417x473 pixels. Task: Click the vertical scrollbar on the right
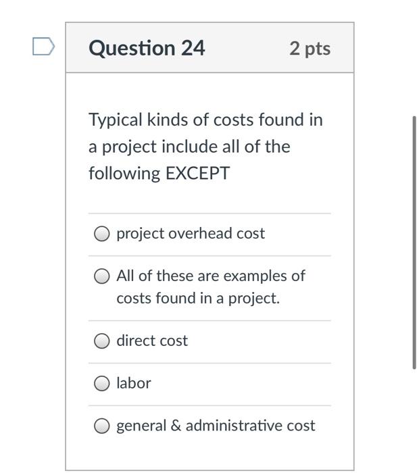(414, 243)
